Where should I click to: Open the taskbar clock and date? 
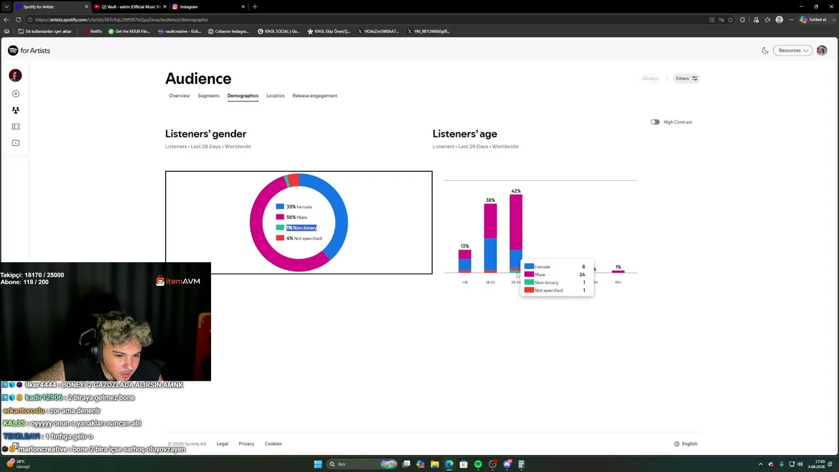(x=817, y=464)
